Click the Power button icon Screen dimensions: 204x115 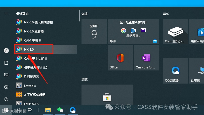tap(6, 99)
